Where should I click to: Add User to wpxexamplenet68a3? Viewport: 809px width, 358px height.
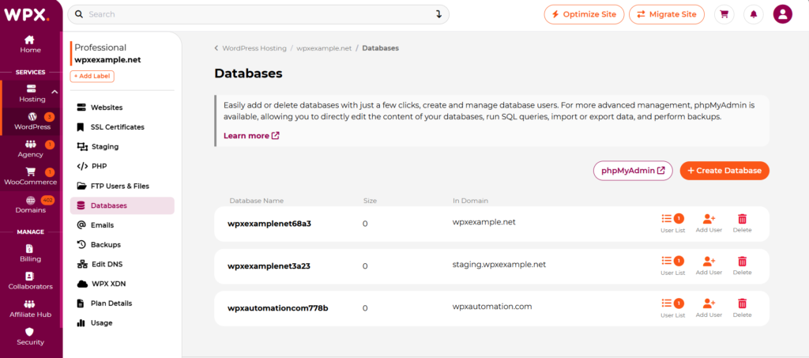[x=709, y=224]
